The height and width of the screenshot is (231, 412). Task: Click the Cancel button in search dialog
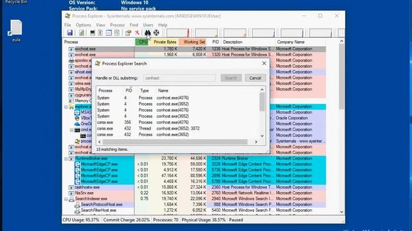coord(255,78)
